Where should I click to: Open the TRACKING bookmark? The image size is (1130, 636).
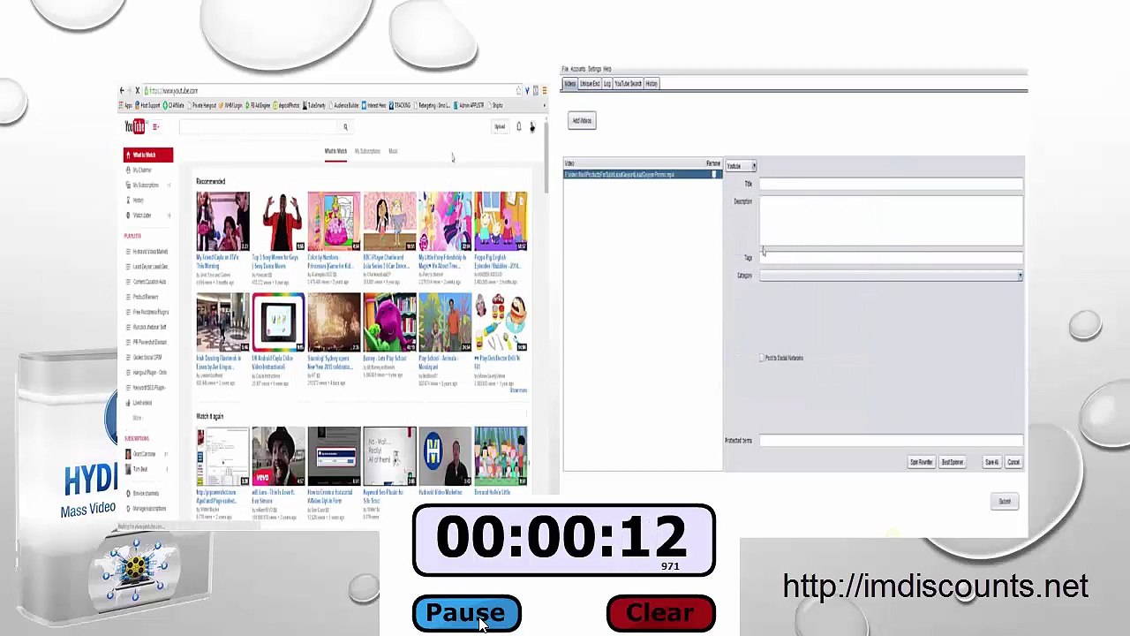tap(402, 106)
